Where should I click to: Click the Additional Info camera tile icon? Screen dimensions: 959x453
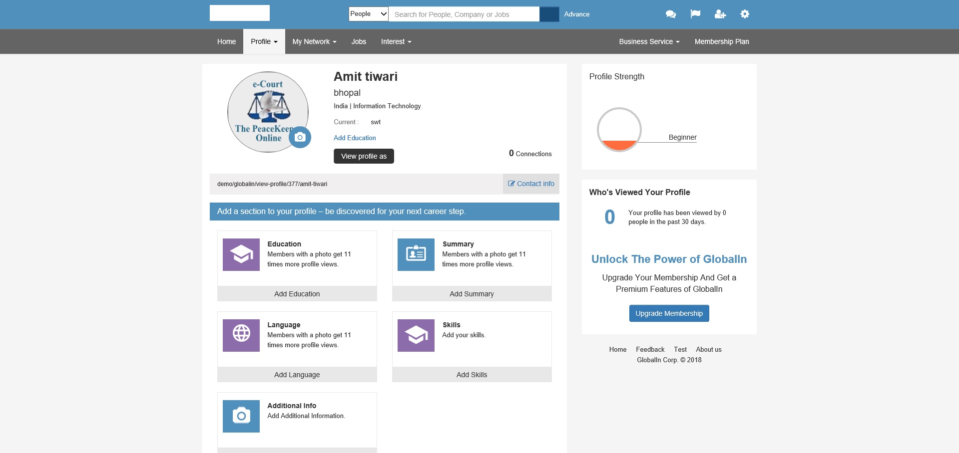[241, 416]
